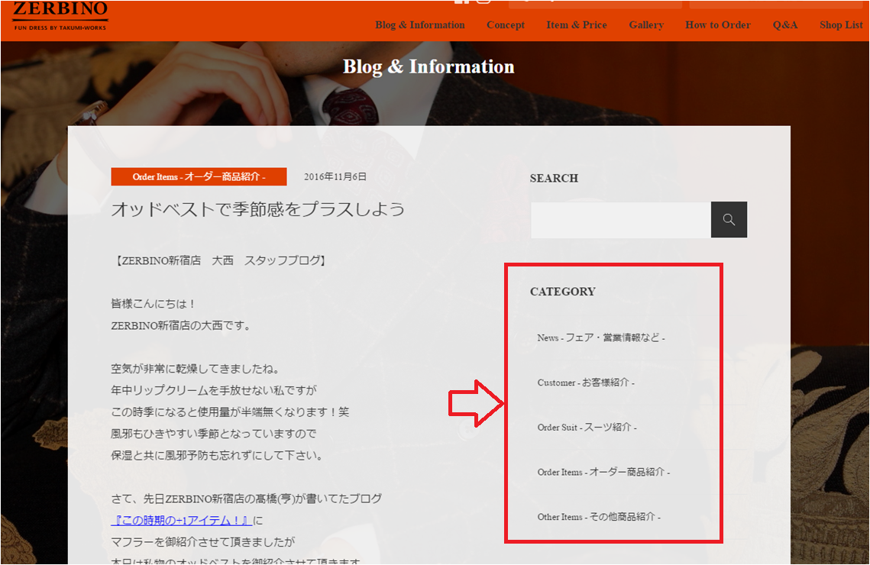870x565 pixels.
Task: Select Shop List in the navigation
Action: tap(840, 25)
